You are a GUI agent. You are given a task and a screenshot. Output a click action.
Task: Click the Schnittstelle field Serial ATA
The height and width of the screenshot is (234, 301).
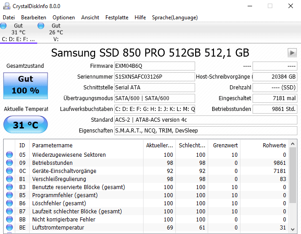[x=154, y=88]
